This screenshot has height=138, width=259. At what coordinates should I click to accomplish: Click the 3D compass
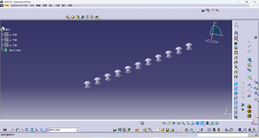click(214, 33)
